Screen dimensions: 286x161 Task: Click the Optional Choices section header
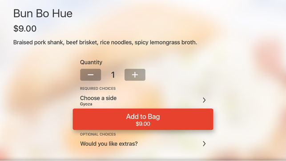[98, 134]
